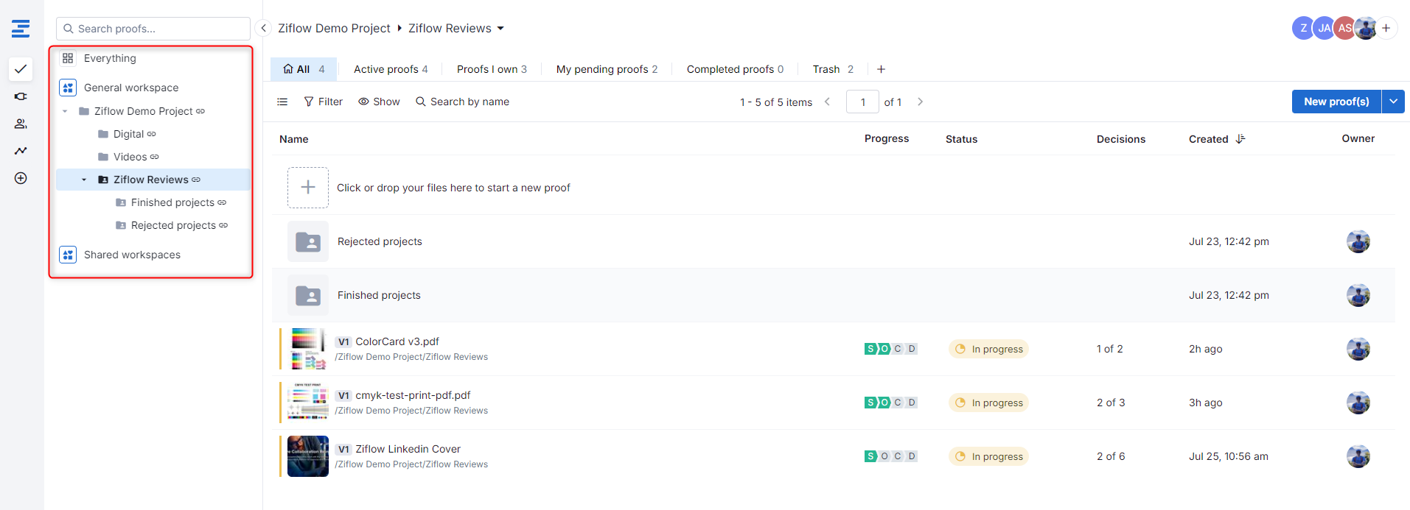Add a new tab view with plus
The height and width of the screenshot is (510, 1410).
[882, 69]
